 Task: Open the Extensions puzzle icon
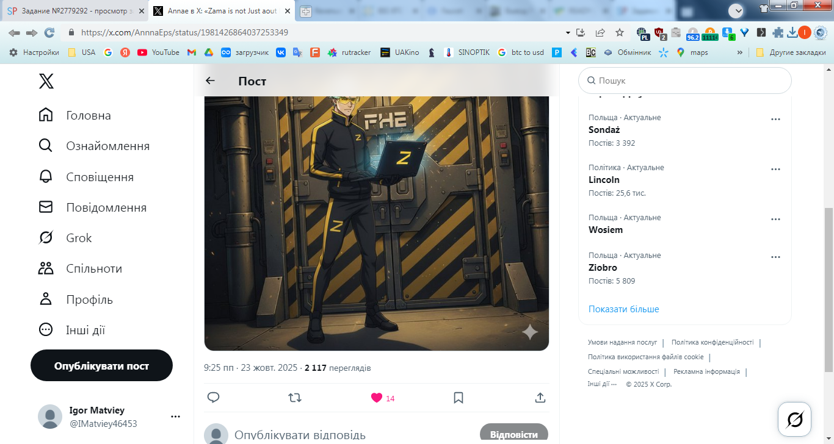click(x=778, y=33)
